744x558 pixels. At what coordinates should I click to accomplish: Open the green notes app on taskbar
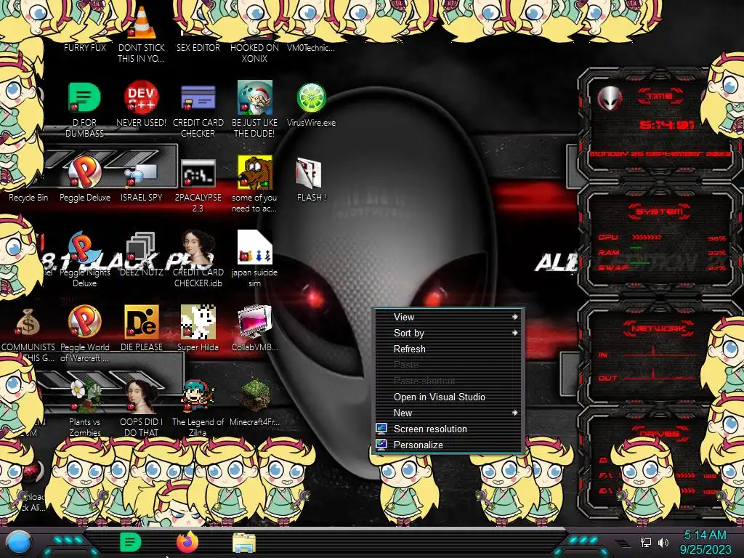pyautogui.click(x=130, y=542)
